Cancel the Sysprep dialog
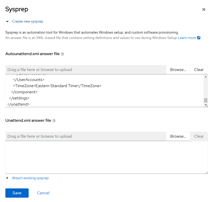 coord(43,193)
